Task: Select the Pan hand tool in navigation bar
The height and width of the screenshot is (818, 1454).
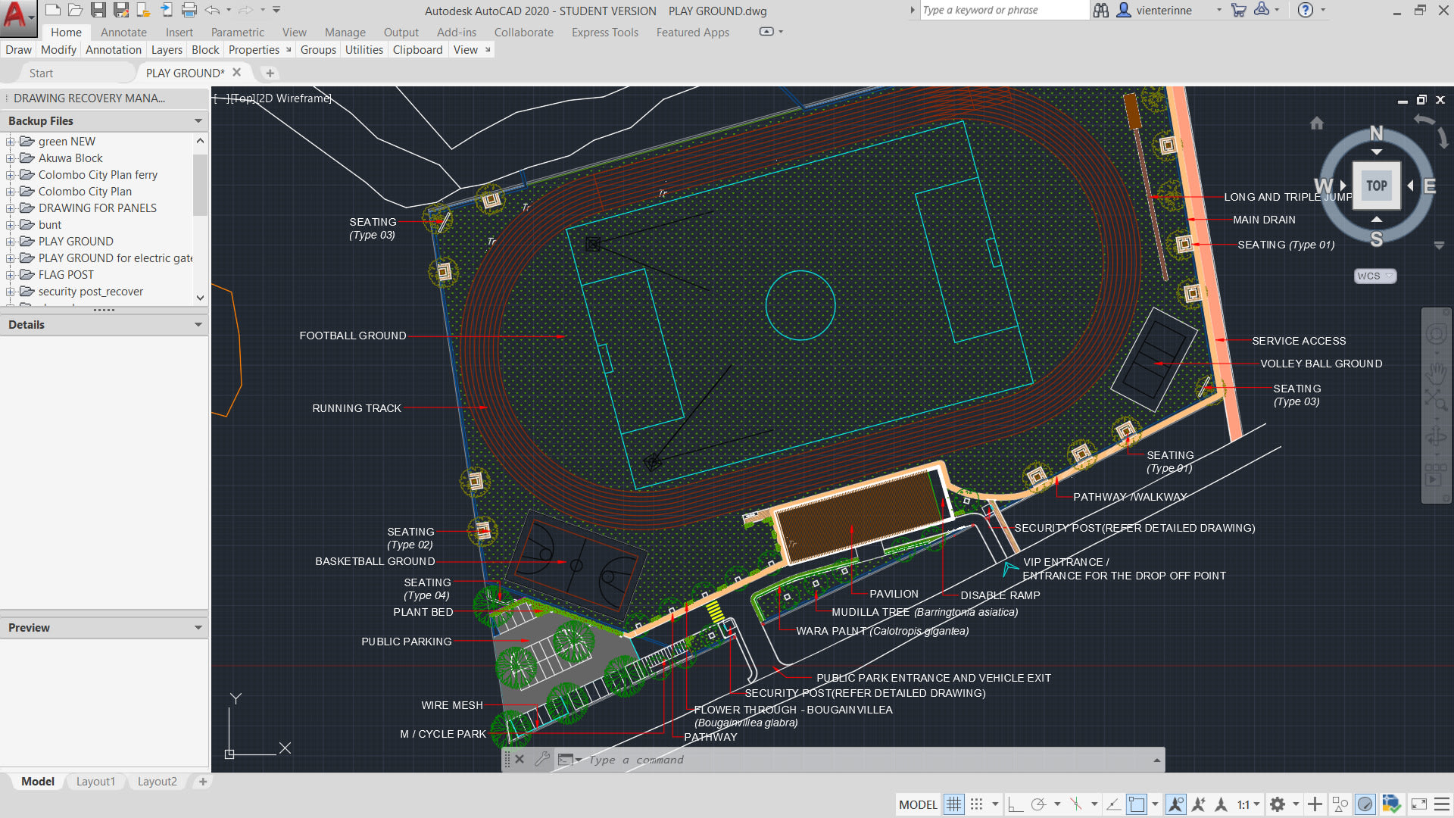Action: pyautogui.click(x=1435, y=371)
